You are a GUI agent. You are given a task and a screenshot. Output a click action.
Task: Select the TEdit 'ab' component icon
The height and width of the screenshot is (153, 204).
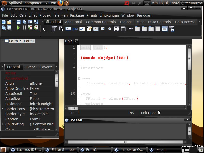tap(82, 29)
